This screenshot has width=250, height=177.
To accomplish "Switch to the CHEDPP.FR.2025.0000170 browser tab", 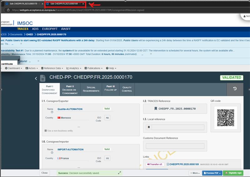I will coord(24,4).
